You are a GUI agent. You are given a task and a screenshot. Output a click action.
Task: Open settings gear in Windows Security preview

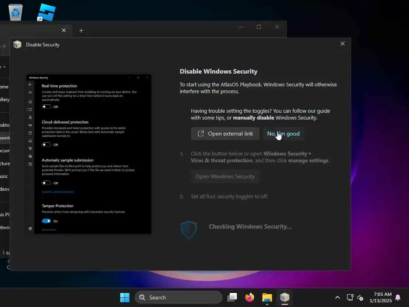click(x=30, y=228)
